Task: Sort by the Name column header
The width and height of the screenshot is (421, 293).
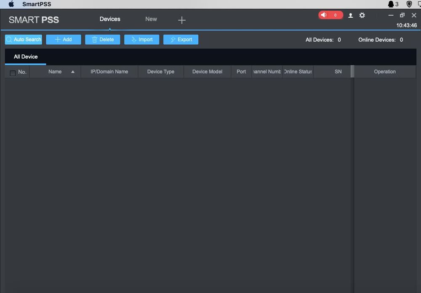Action: point(55,72)
